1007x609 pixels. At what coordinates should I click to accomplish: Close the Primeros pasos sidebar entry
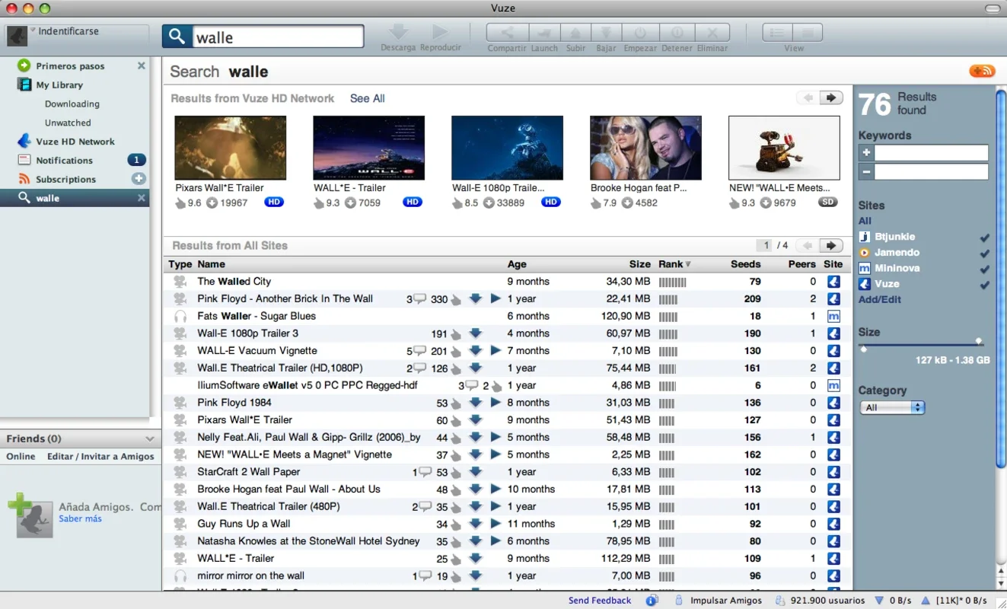click(141, 66)
